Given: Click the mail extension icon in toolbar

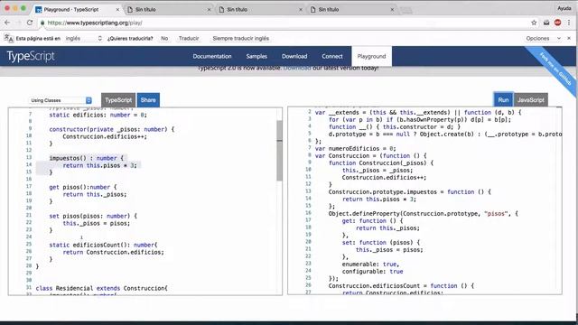Looking at the screenshot, I should coord(546,23).
